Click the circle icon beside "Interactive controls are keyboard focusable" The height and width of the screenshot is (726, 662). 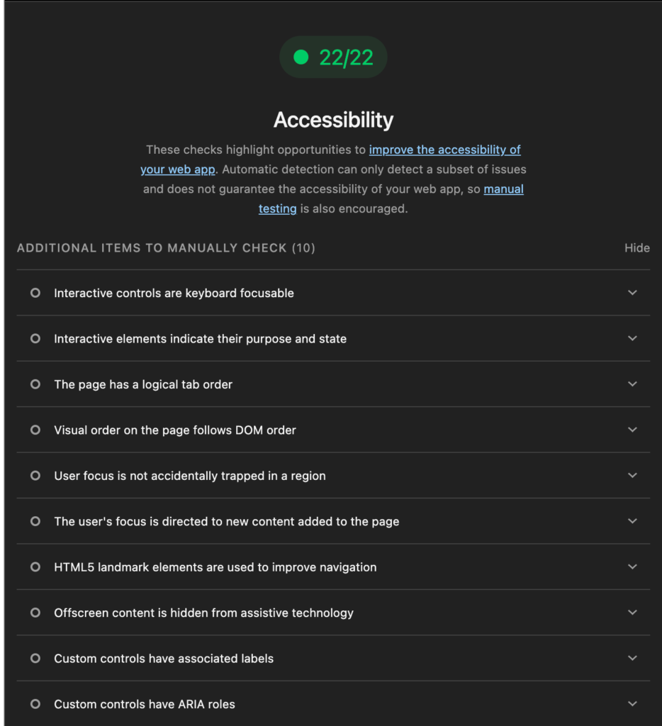(35, 293)
